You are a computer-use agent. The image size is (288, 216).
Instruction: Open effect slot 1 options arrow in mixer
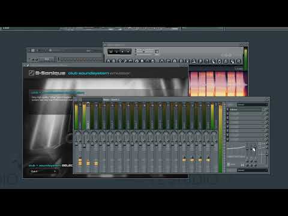228,109
